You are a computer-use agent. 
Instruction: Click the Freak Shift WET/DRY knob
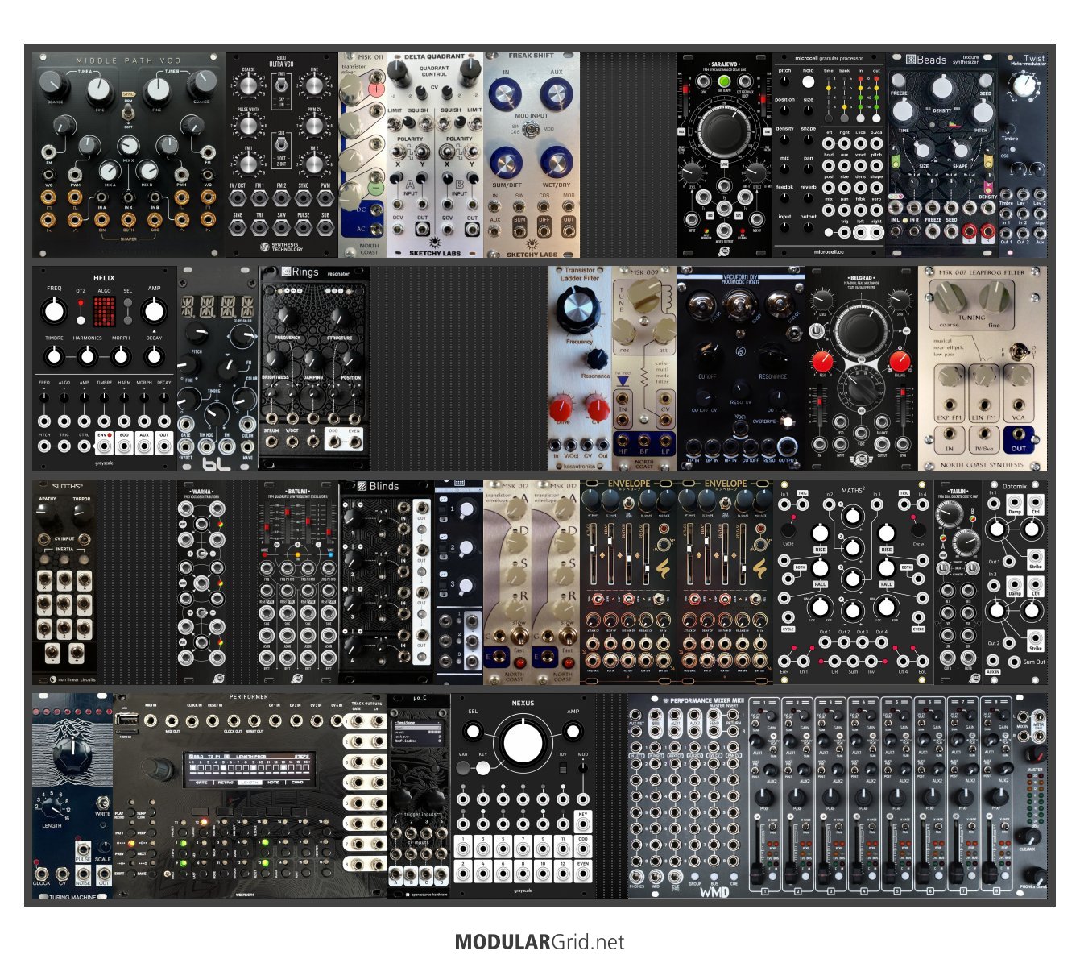557,164
